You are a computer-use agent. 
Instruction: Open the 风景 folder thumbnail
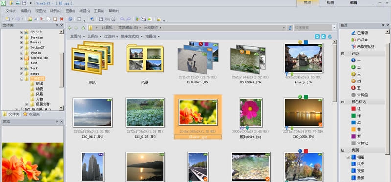(x=145, y=58)
